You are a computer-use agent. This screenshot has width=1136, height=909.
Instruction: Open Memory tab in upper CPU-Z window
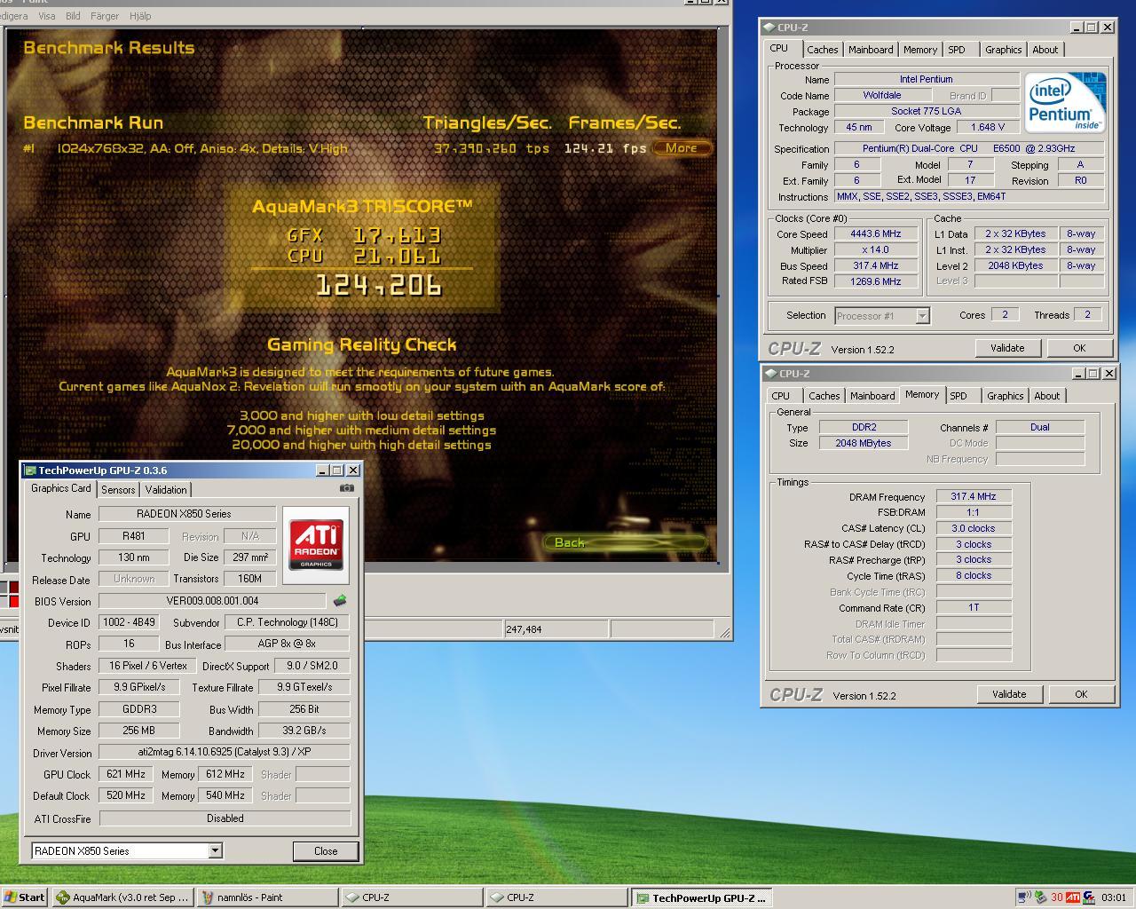920,50
